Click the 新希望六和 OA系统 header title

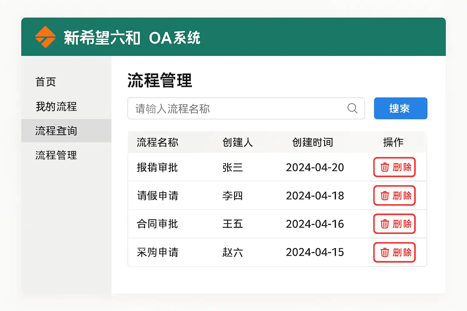pyautogui.click(x=132, y=38)
